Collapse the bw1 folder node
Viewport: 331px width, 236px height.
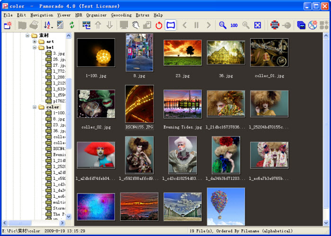tap(35, 47)
